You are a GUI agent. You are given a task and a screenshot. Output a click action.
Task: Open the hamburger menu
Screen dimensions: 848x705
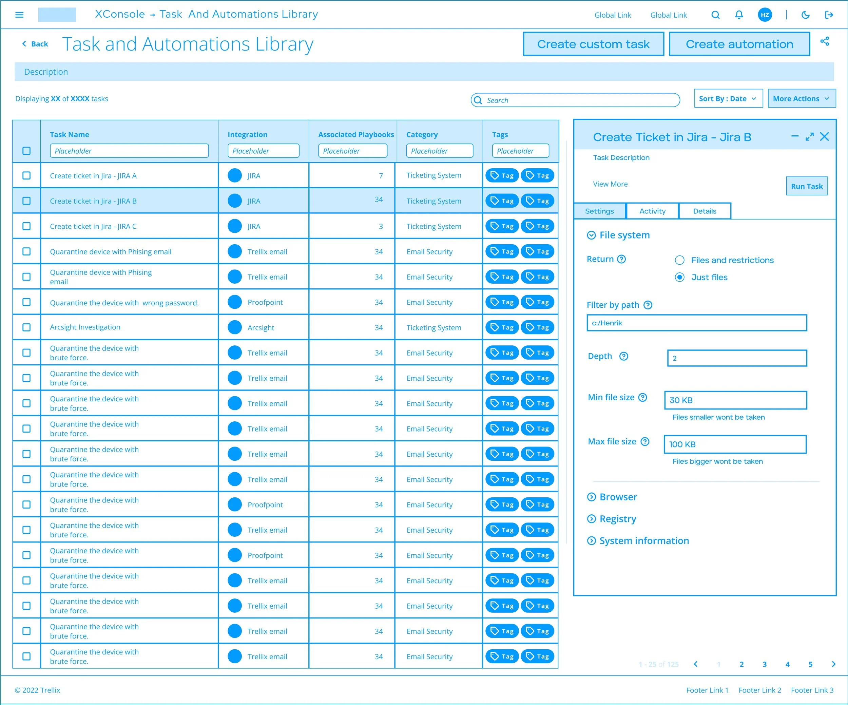(19, 15)
